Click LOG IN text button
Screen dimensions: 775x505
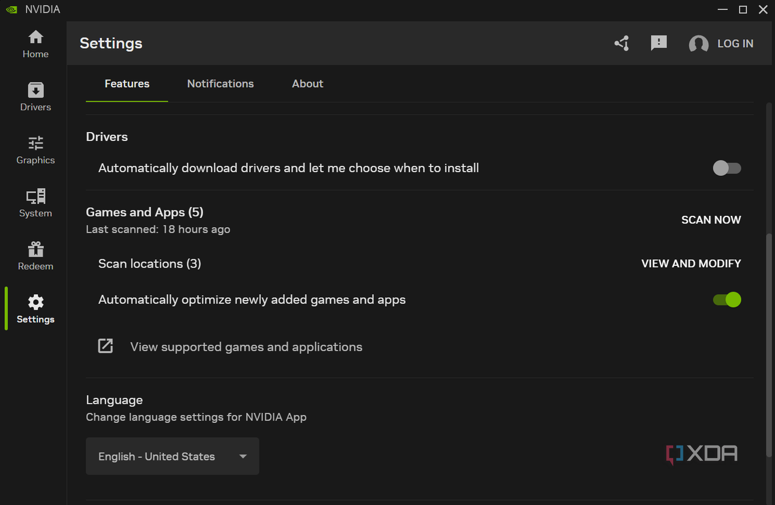point(735,44)
